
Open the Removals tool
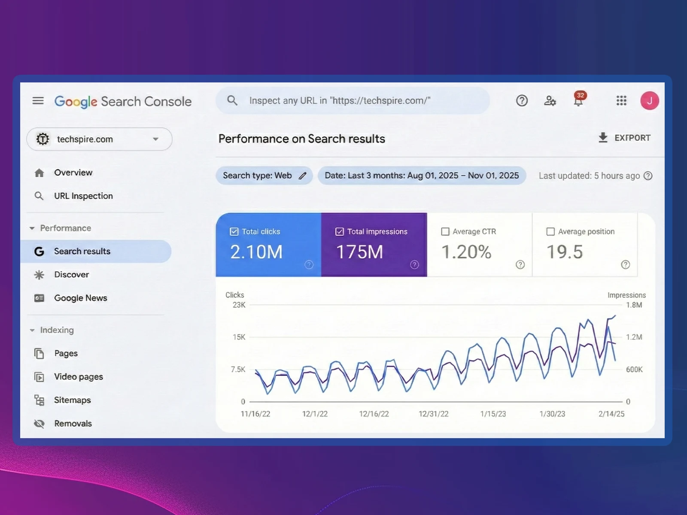(73, 423)
